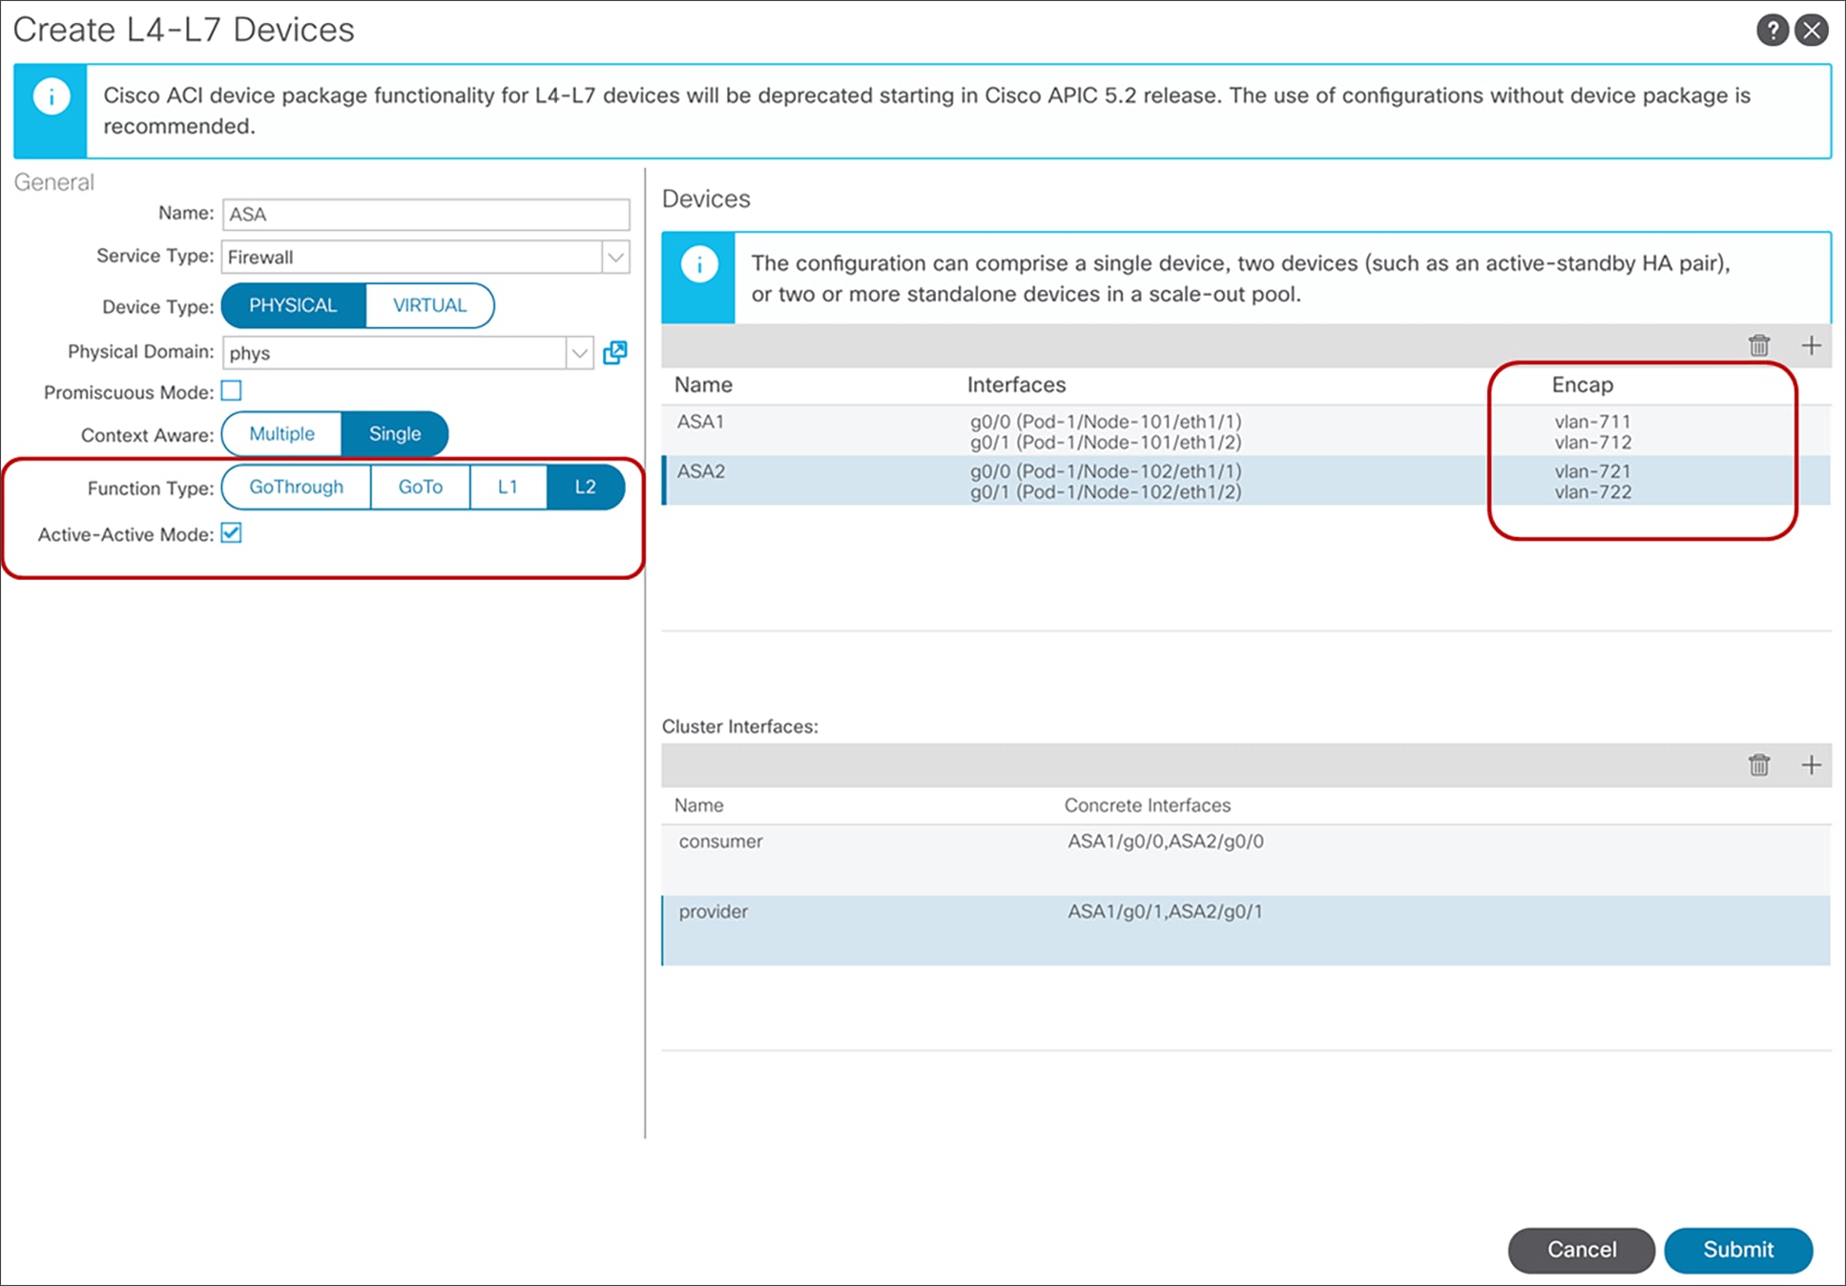
Task: Select the ASA2 device row
Action: (x=1246, y=481)
